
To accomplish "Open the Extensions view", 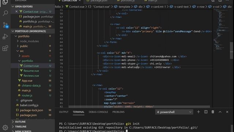I will tap(5, 48).
